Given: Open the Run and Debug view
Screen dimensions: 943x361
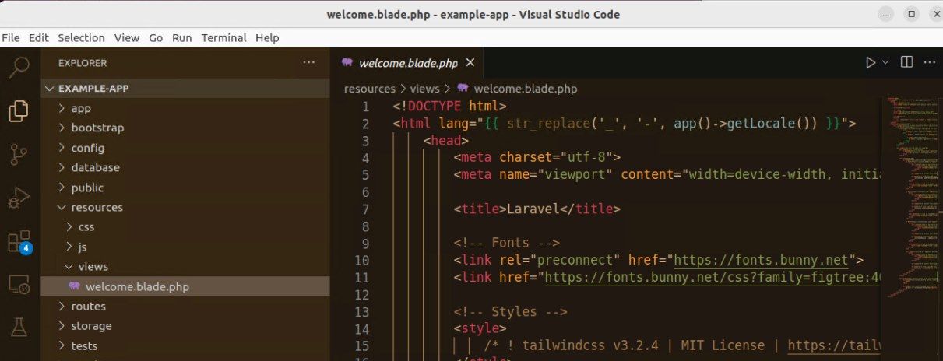Looking at the screenshot, I should (x=19, y=198).
